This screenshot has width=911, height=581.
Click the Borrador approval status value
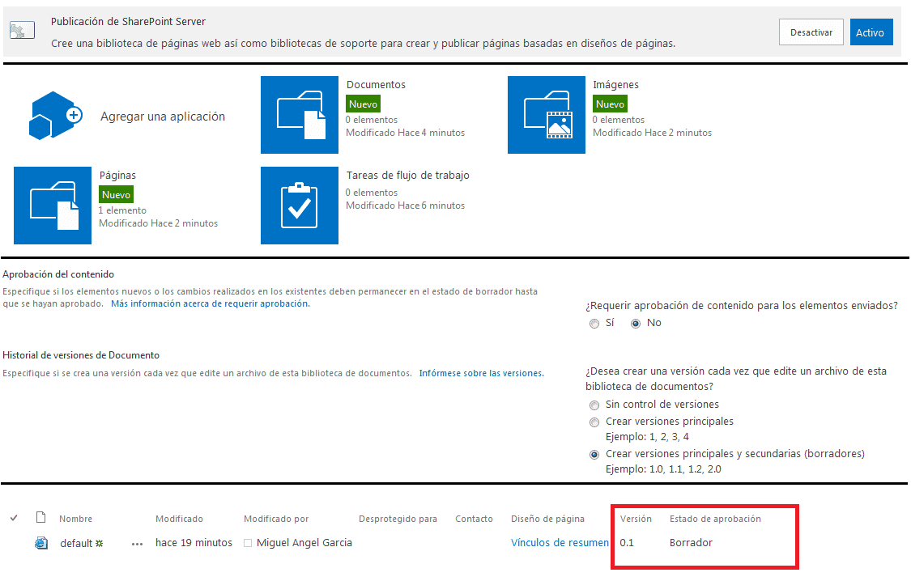691,543
